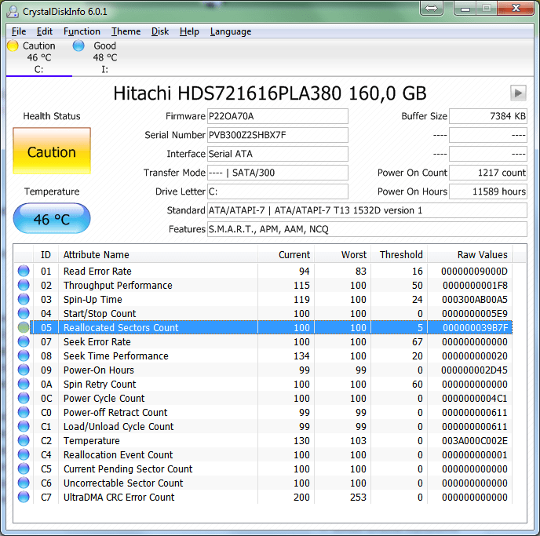
Task: Click the Drive Letter field C:
Action: point(278,191)
